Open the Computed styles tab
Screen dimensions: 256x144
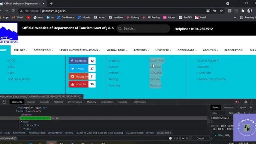coord(228,108)
